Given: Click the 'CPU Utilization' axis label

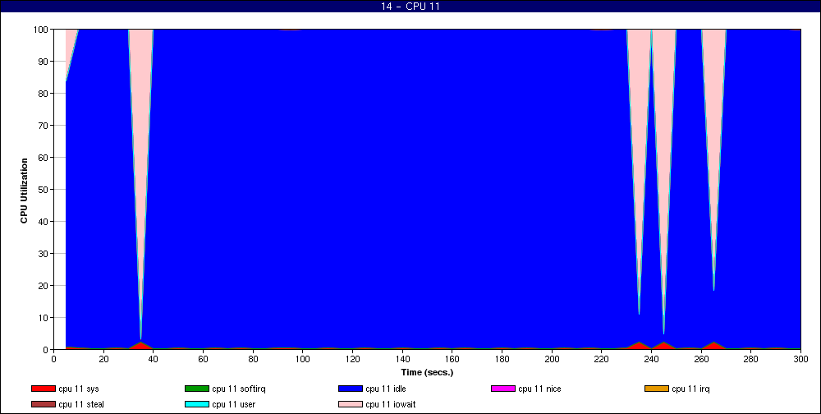Looking at the screenshot, I should pos(24,191).
